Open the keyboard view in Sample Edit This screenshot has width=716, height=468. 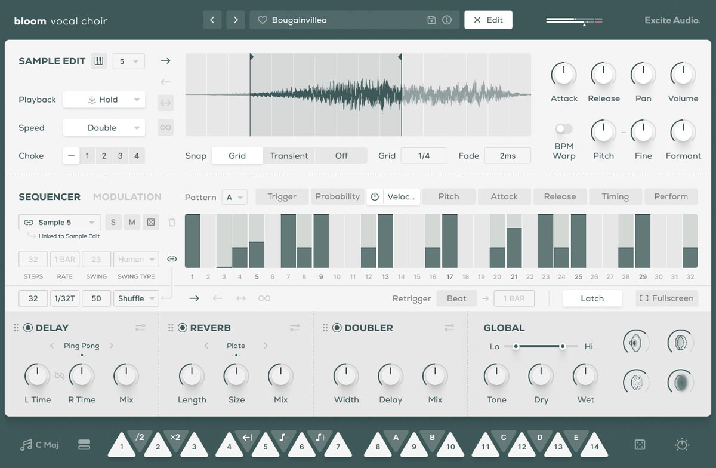pyautogui.click(x=99, y=60)
